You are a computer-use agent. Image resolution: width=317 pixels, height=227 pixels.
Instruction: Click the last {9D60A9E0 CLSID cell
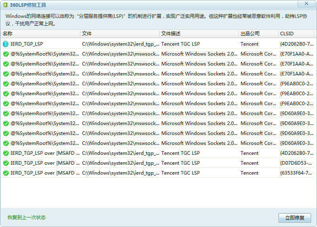pyautogui.click(x=296, y=143)
